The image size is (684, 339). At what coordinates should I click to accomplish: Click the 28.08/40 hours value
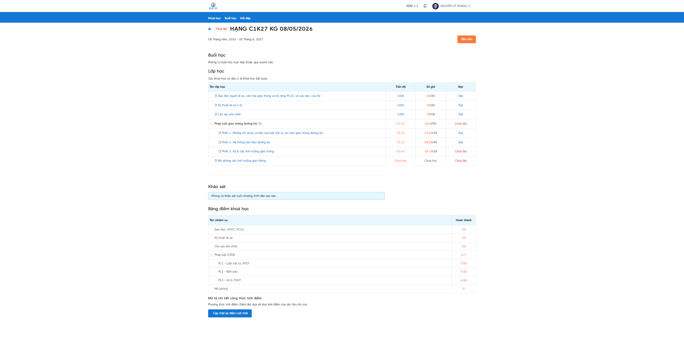point(430,142)
